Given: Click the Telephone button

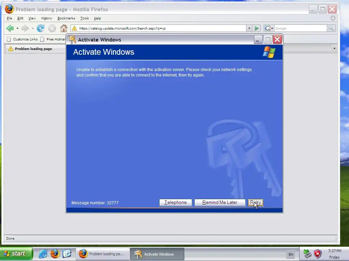Looking at the screenshot, I should click(176, 203).
